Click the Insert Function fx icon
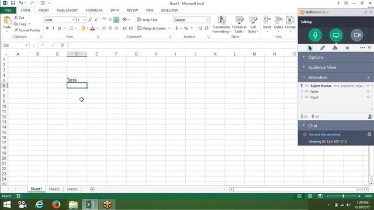This screenshot has height=210, width=374. point(63,45)
